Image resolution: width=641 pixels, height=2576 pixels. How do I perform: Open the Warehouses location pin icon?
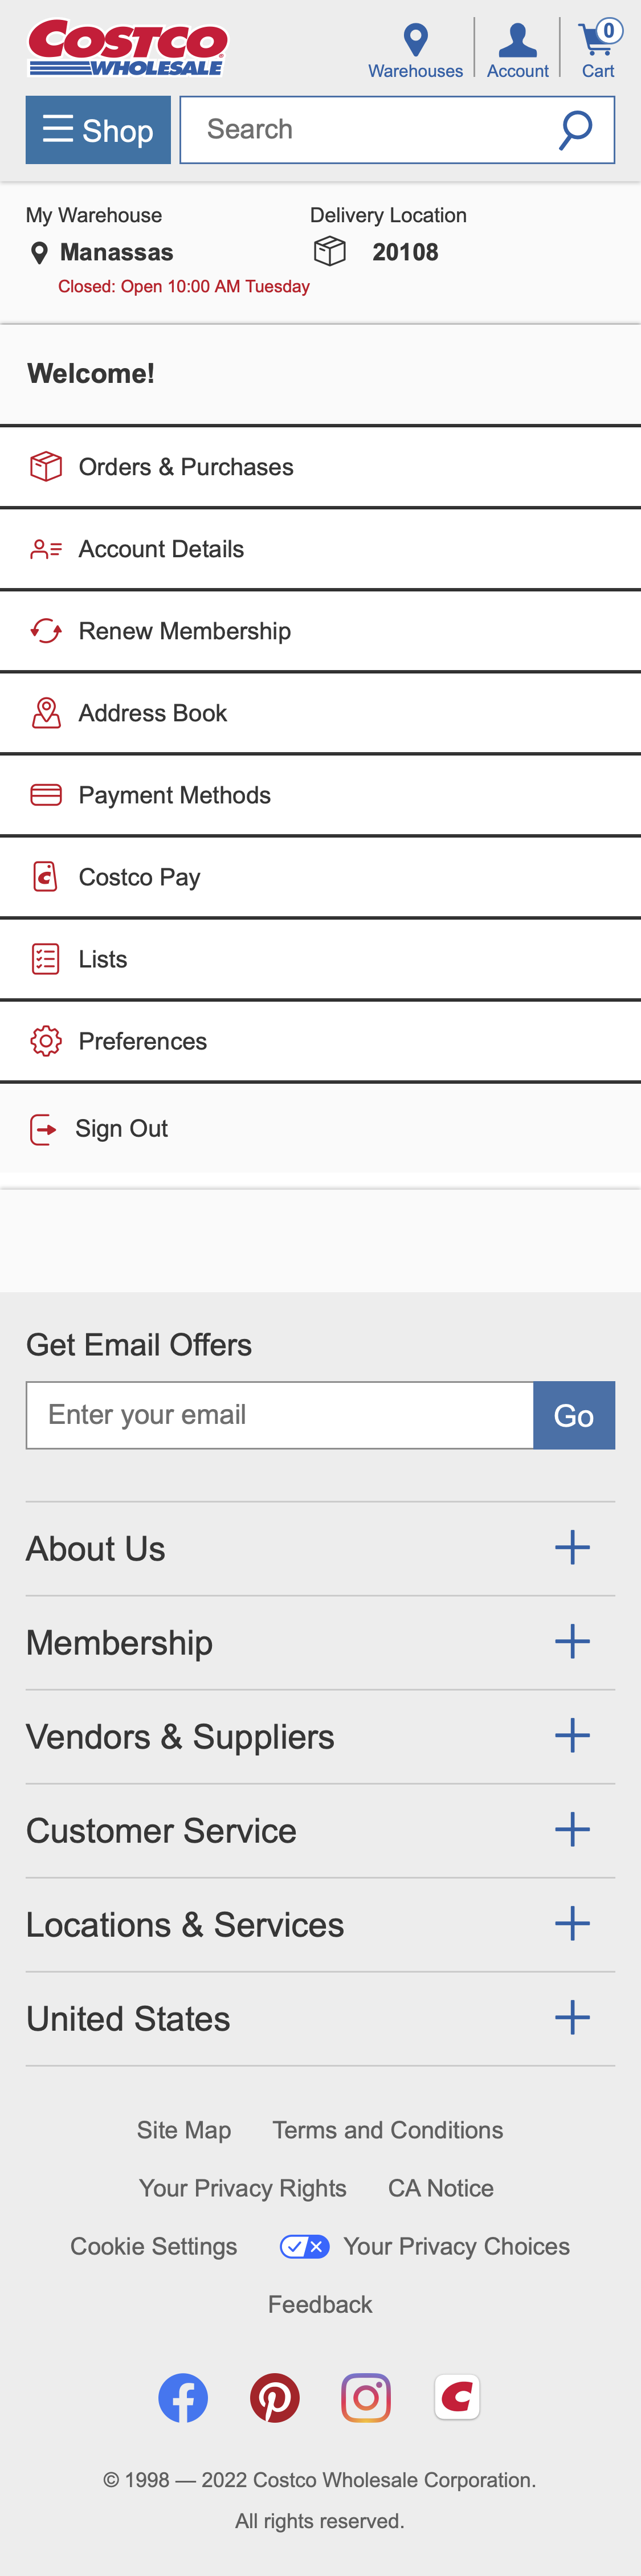coord(415,38)
